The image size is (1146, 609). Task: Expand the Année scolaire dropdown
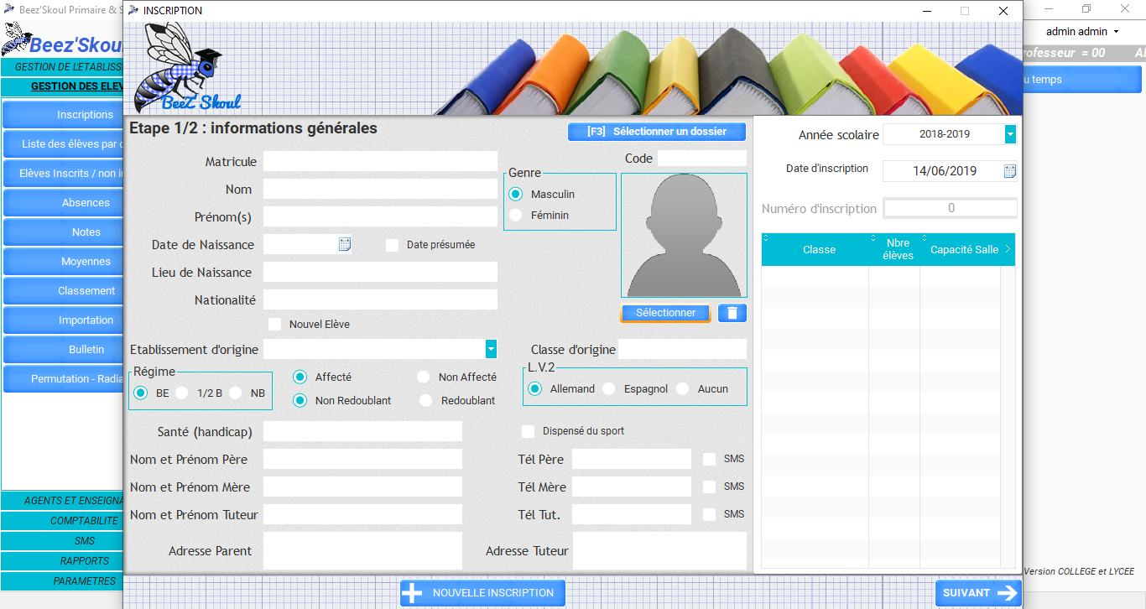pos(1010,134)
